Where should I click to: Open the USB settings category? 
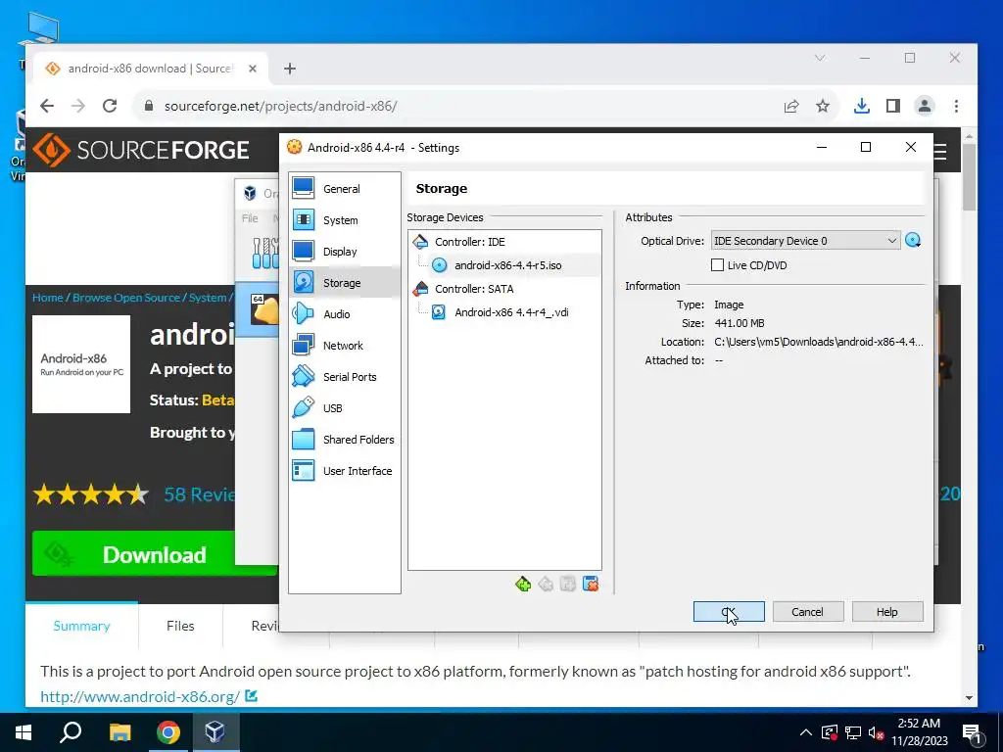(344, 408)
